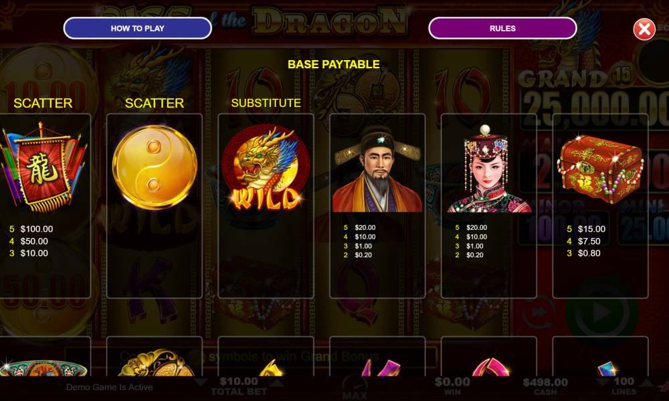Viewport: 669px width, 401px height.
Task: Increase total bet with up arrow
Action: 276,382
